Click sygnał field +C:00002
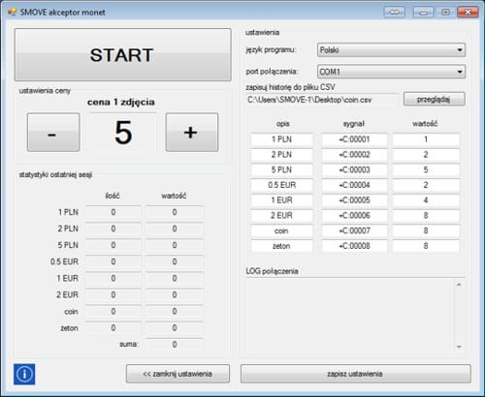The width and height of the screenshot is (485, 397). click(354, 155)
